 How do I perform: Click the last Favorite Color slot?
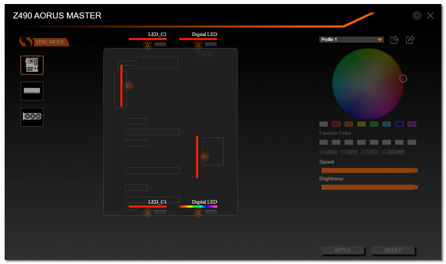coord(412,142)
